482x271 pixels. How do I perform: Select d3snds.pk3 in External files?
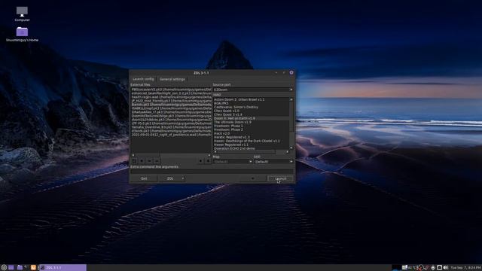[171, 131]
